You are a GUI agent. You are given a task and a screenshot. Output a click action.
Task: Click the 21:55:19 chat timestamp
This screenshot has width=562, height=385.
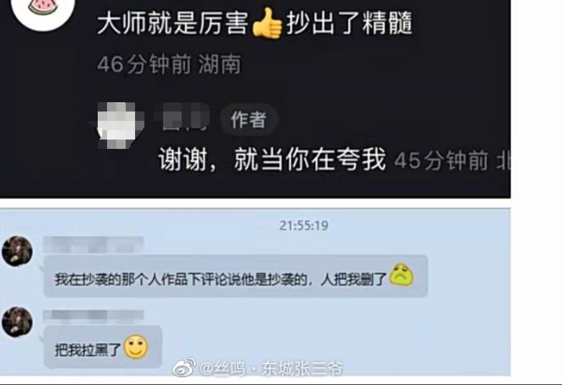coord(304,226)
